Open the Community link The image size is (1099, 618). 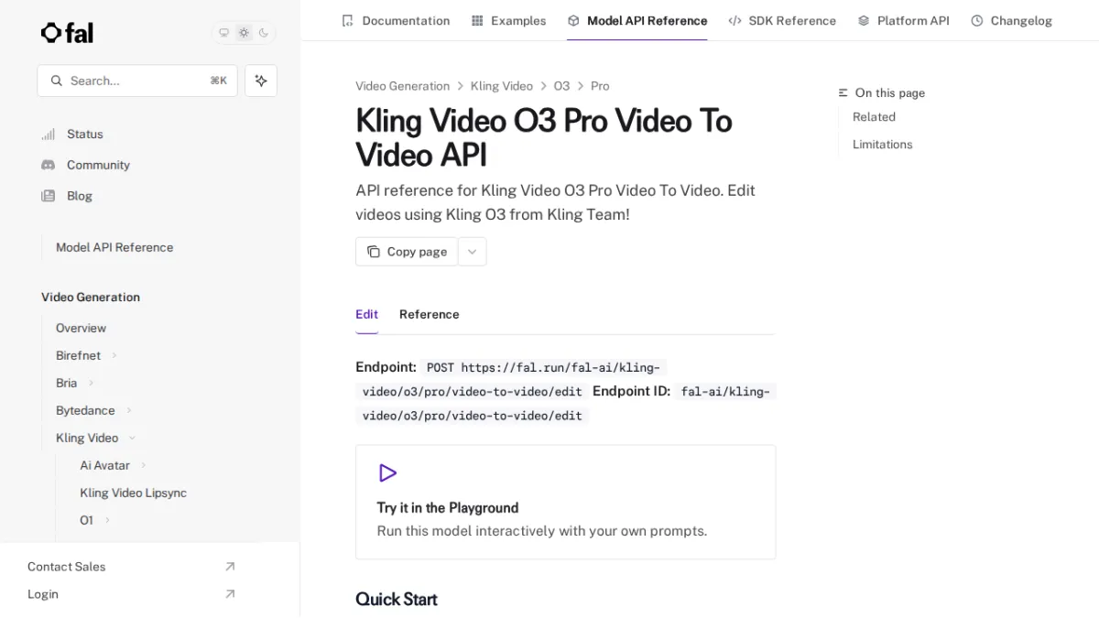98,165
